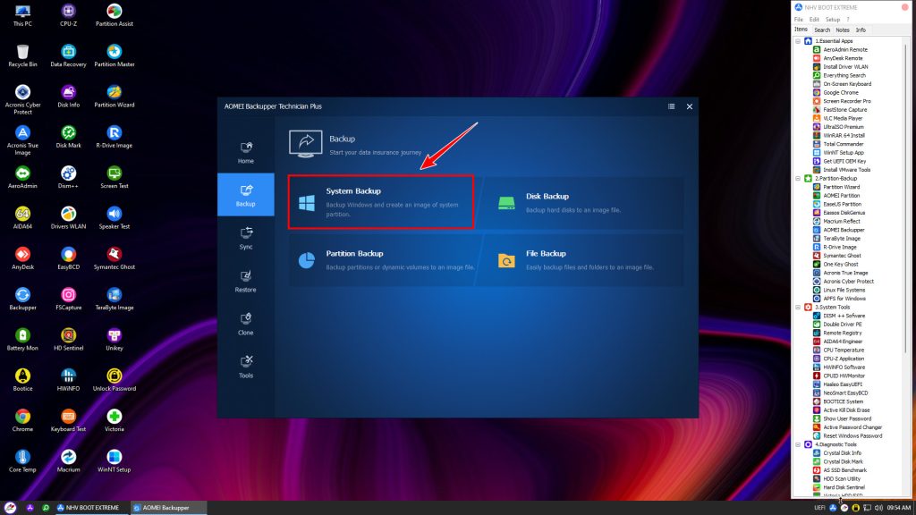Switch to the Items tab in NHV panel
Viewport: 916px width, 515px height.
click(801, 30)
